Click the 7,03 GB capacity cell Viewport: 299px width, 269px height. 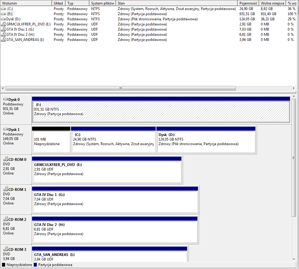[245, 29]
